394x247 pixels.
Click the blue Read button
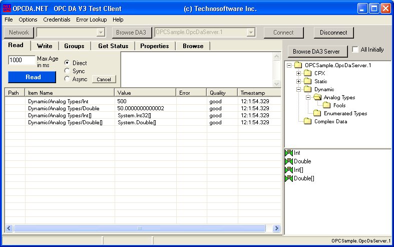tap(32, 77)
